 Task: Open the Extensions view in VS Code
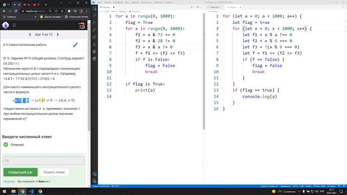click(94, 37)
